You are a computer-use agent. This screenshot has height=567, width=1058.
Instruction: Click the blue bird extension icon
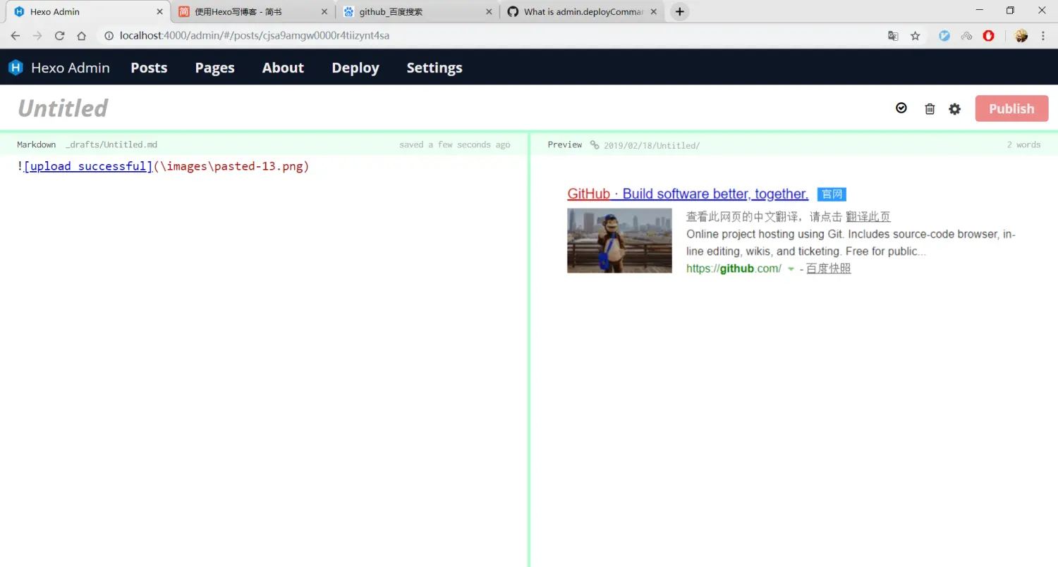944,36
